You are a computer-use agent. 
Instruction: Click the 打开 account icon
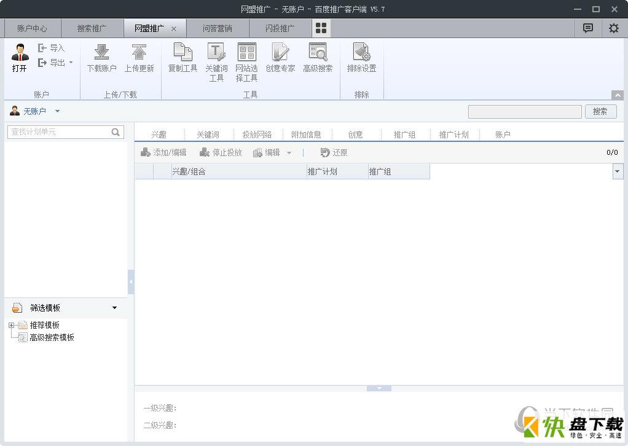[20, 57]
